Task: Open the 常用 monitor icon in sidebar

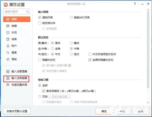Action: coord(8,19)
